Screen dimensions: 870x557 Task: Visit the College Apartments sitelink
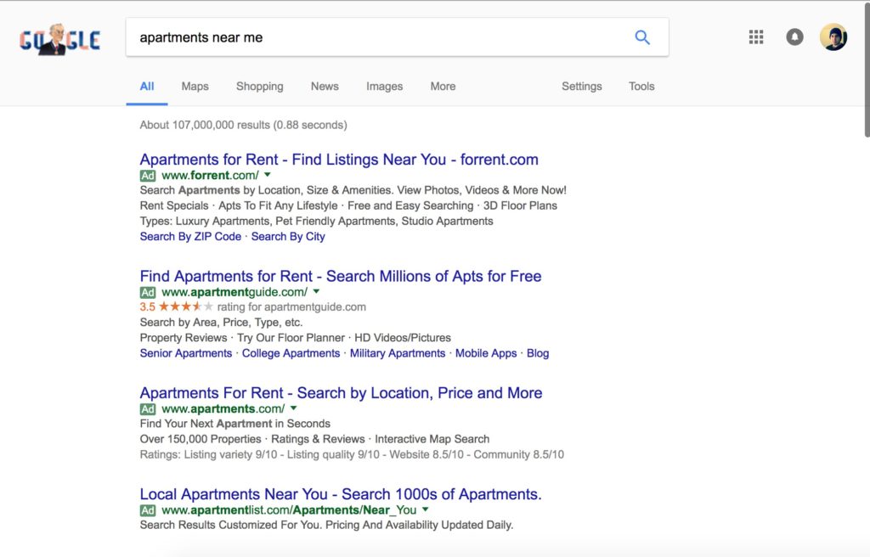pyautogui.click(x=291, y=353)
